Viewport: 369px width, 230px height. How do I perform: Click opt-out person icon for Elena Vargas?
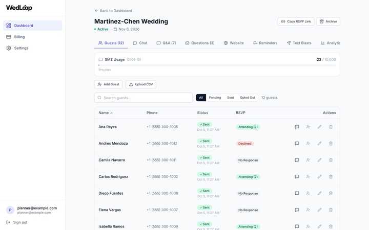(308, 210)
